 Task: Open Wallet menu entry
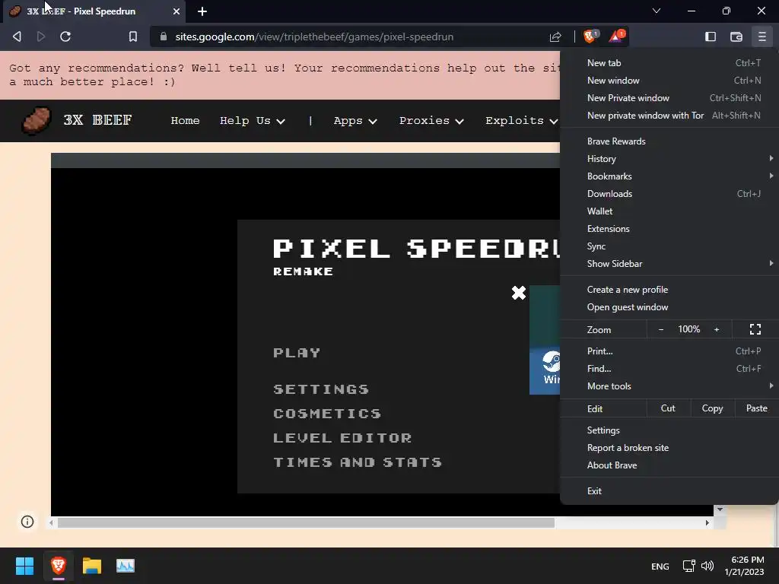[x=669, y=211]
